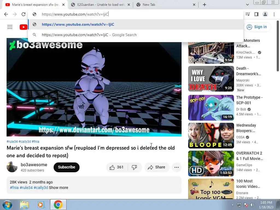Expand the tab search dropdown chevron
The height and width of the screenshot is (210, 280).
(x=247, y=5)
